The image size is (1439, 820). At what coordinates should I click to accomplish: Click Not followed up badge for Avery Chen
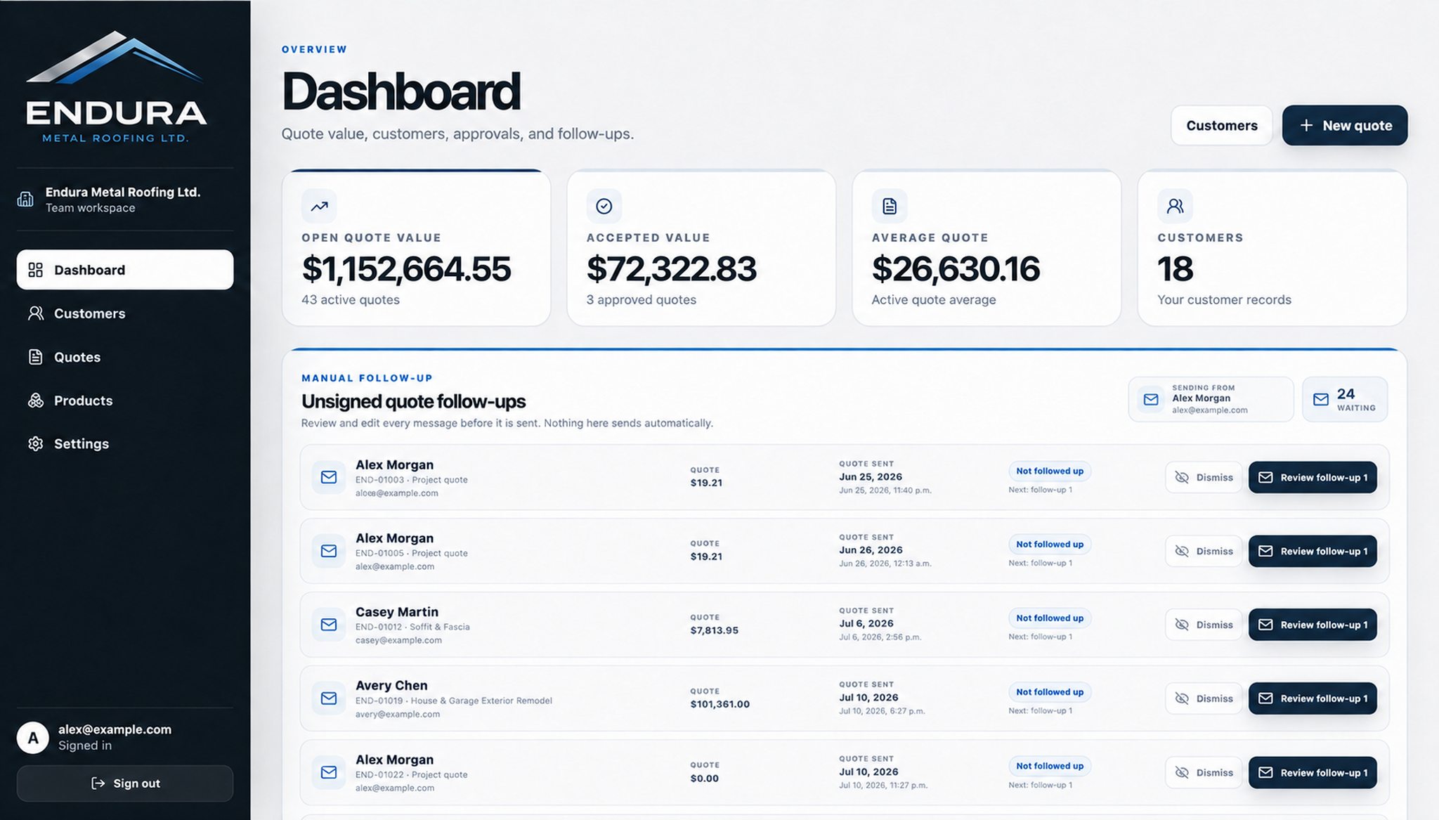1050,692
